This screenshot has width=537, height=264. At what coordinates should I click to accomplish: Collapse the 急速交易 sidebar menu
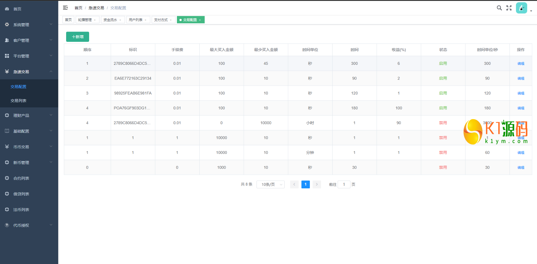(x=29, y=72)
